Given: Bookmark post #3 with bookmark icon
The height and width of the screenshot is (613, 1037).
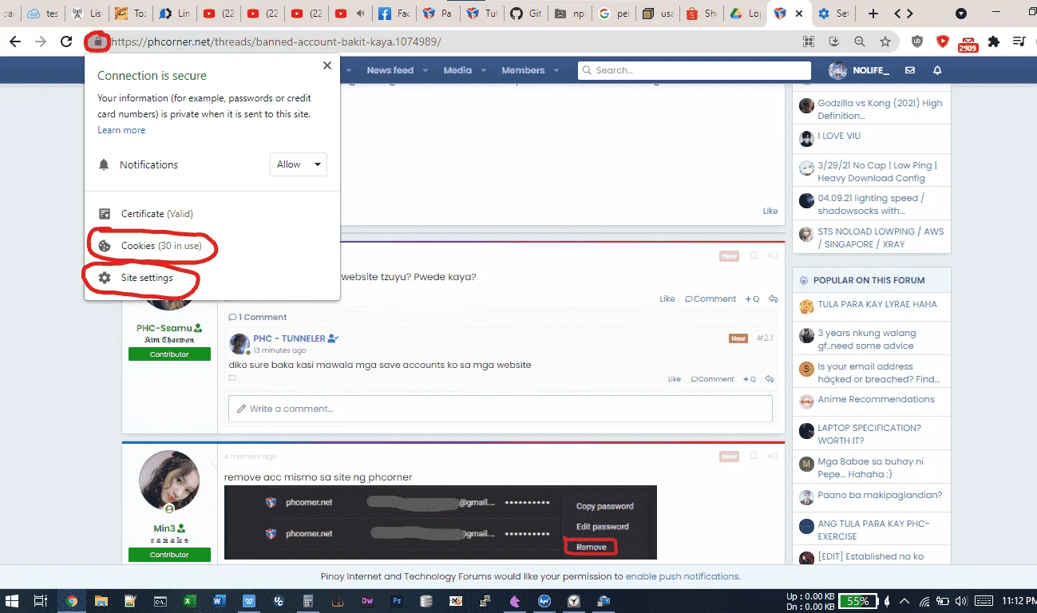Looking at the screenshot, I should click(753, 457).
